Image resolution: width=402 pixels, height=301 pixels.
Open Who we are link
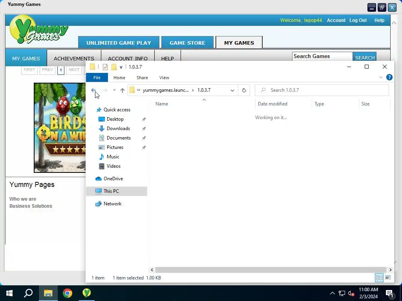pos(22,199)
